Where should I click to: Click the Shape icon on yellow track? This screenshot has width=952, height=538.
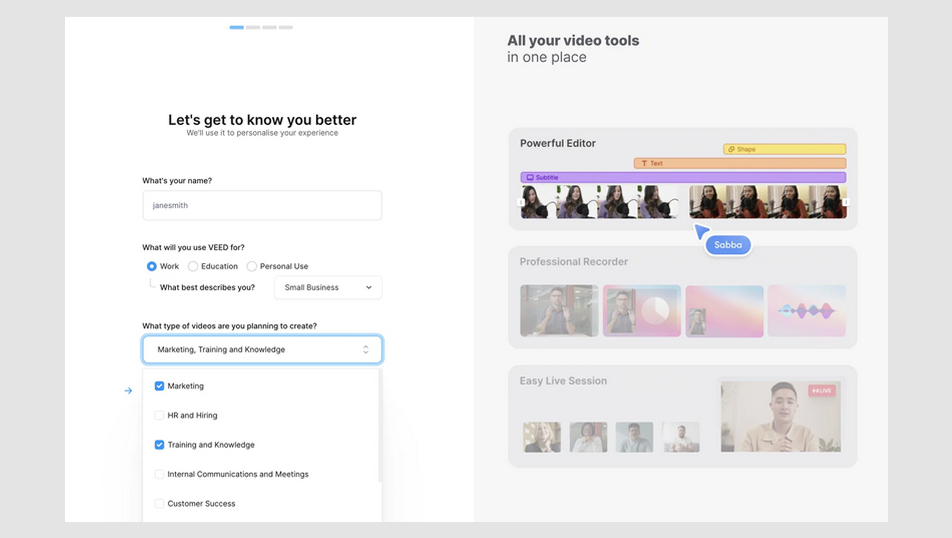[x=732, y=149]
